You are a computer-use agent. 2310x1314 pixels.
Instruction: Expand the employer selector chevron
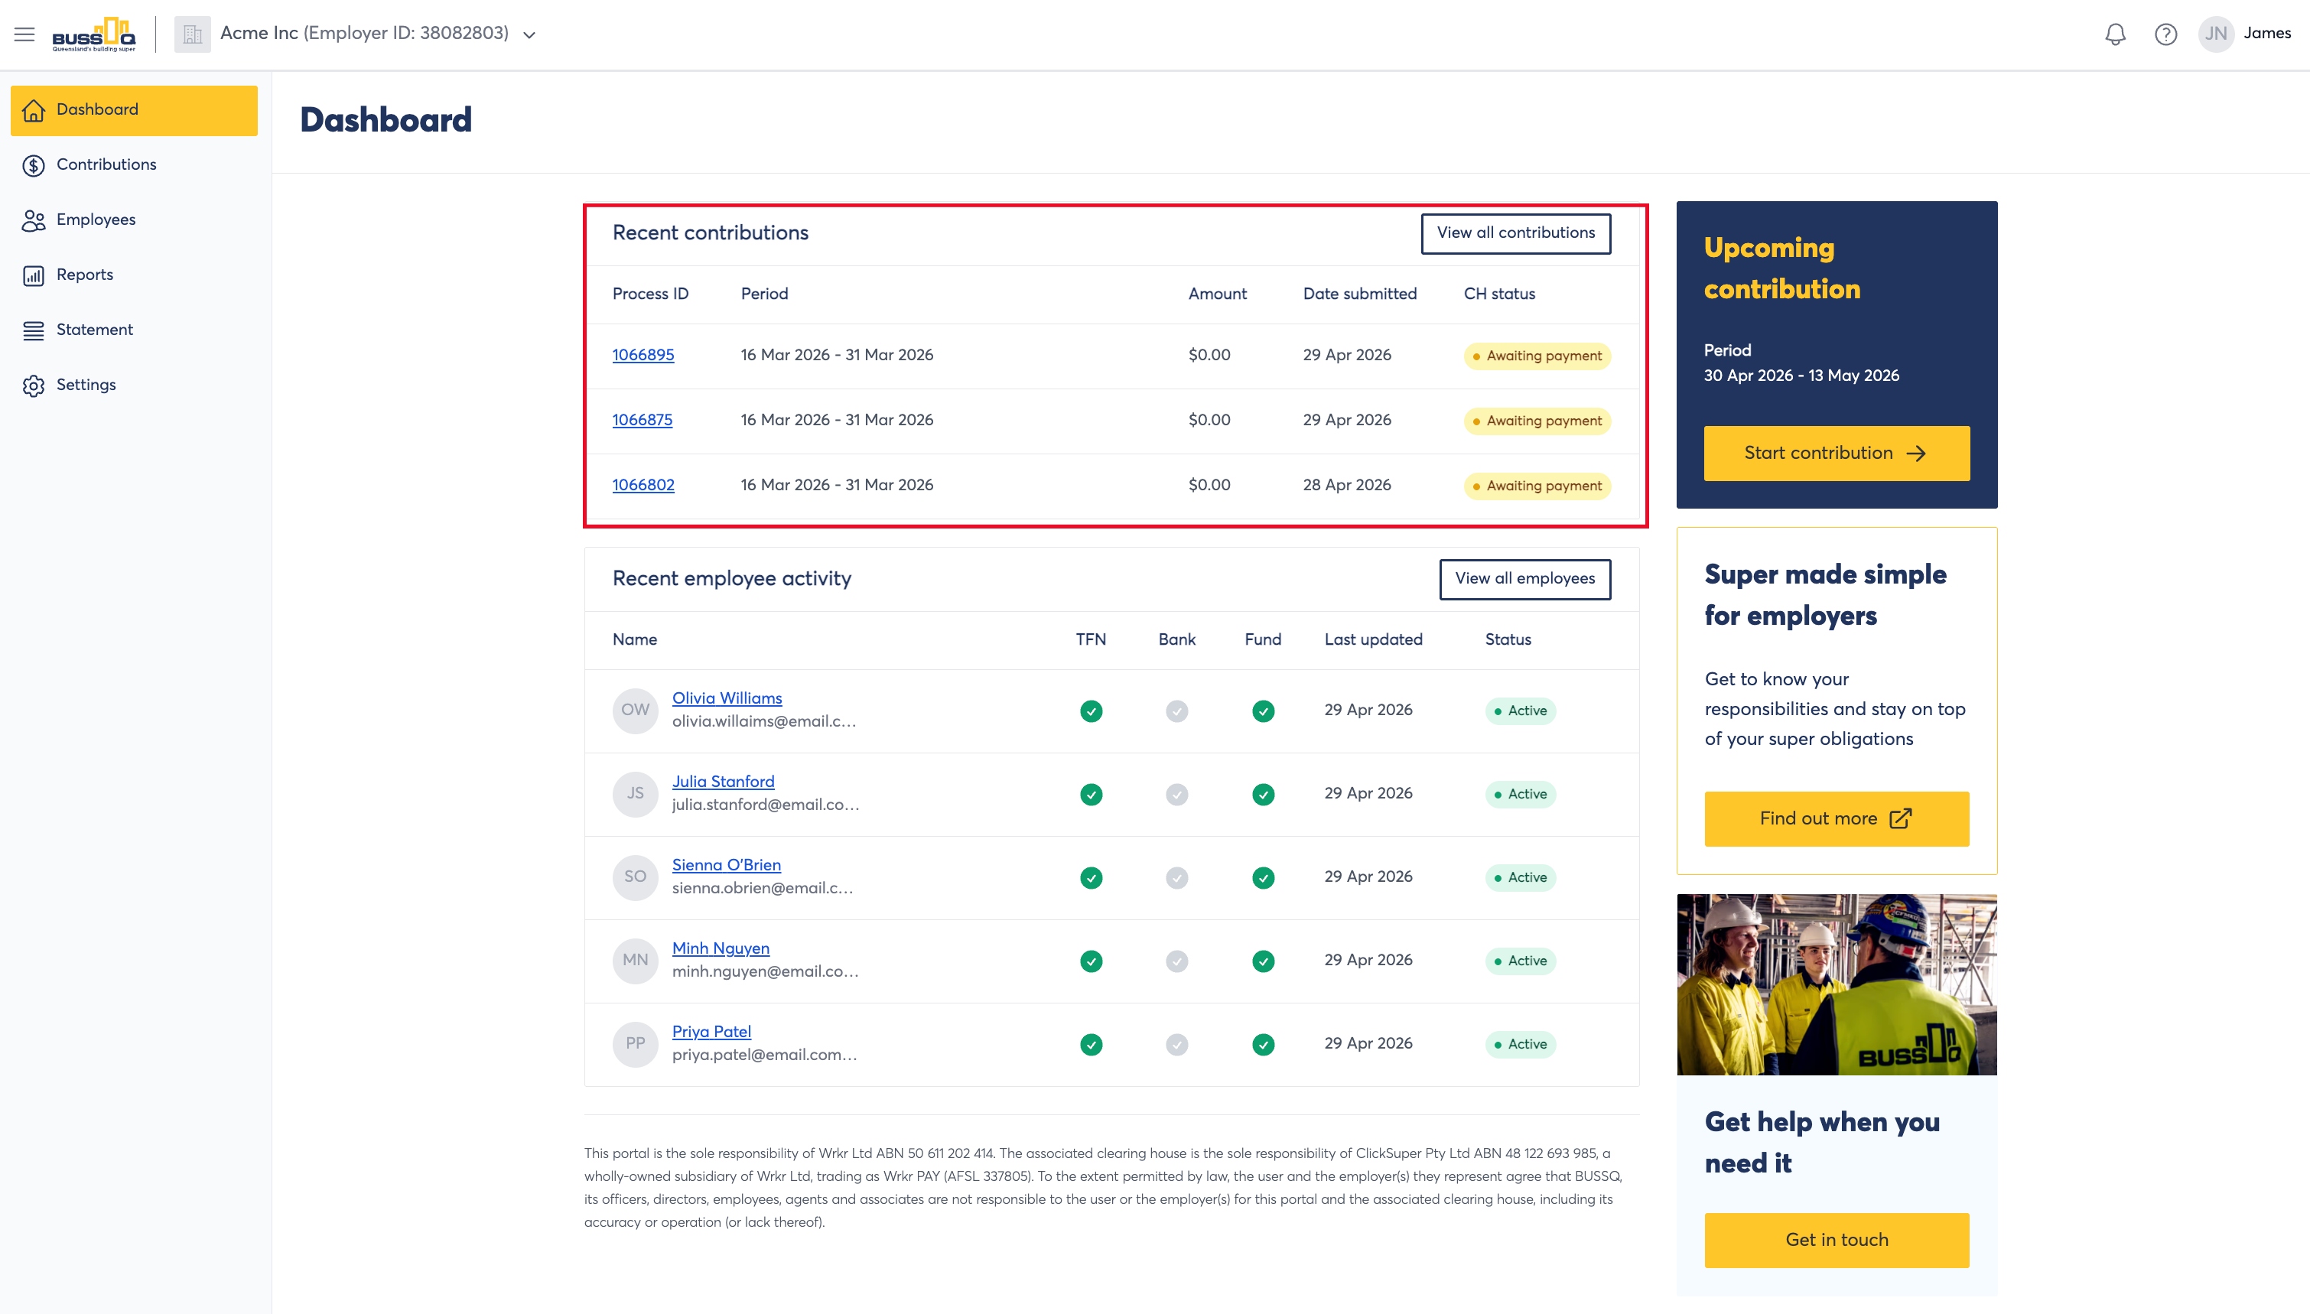click(x=529, y=35)
